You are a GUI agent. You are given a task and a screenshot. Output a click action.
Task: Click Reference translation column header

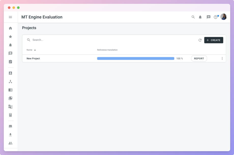click(107, 50)
